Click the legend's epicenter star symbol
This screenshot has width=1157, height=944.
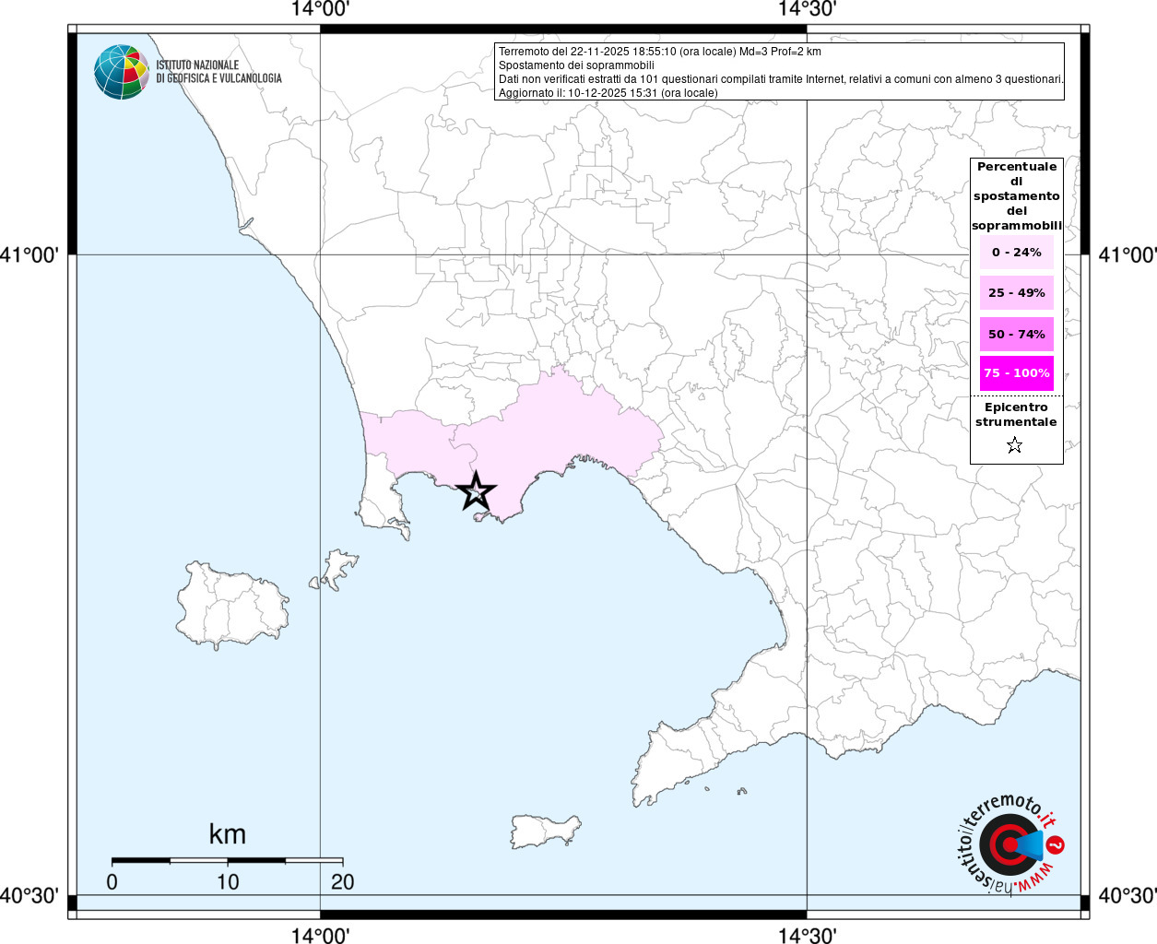click(1015, 446)
